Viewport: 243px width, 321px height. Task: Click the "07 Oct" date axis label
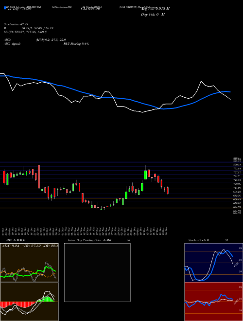tap(4, 231)
